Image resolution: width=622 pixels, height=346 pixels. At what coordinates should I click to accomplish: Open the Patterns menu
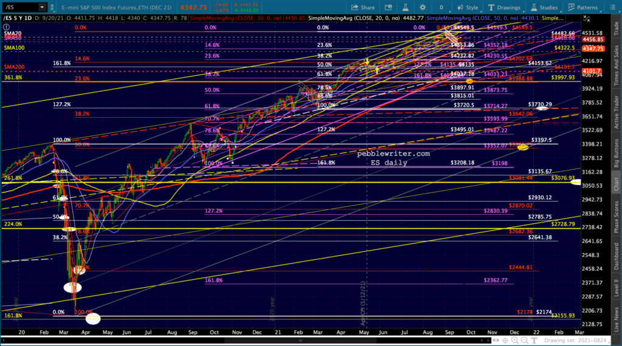coord(583,7)
